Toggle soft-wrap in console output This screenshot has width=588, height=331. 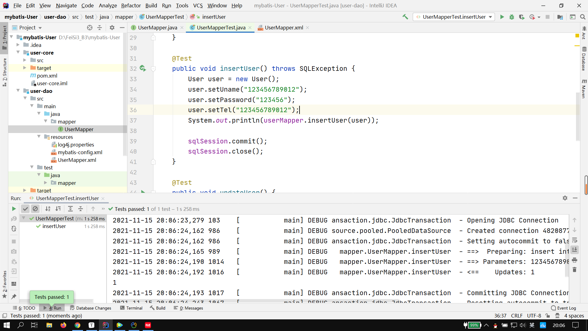pyautogui.click(x=575, y=240)
